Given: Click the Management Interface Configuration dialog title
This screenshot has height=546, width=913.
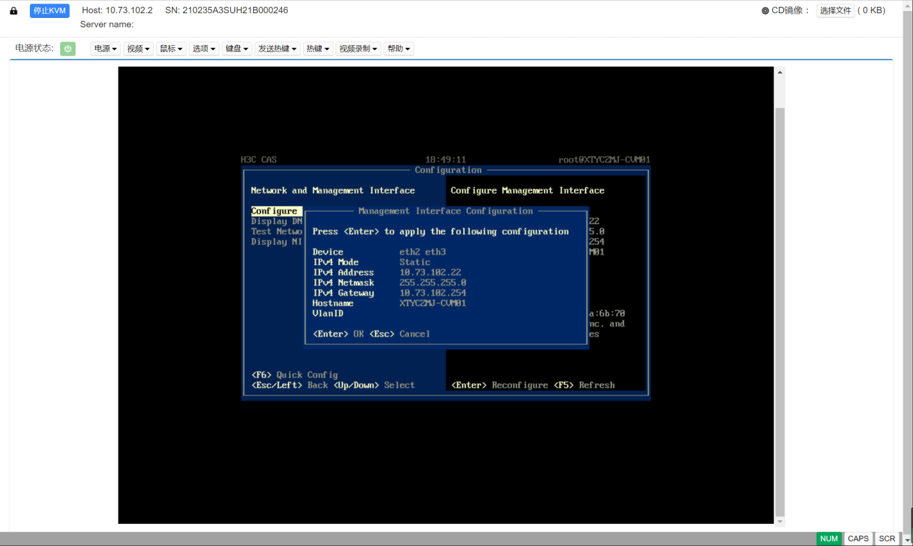Looking at the screenshot, I should (446, 211).
